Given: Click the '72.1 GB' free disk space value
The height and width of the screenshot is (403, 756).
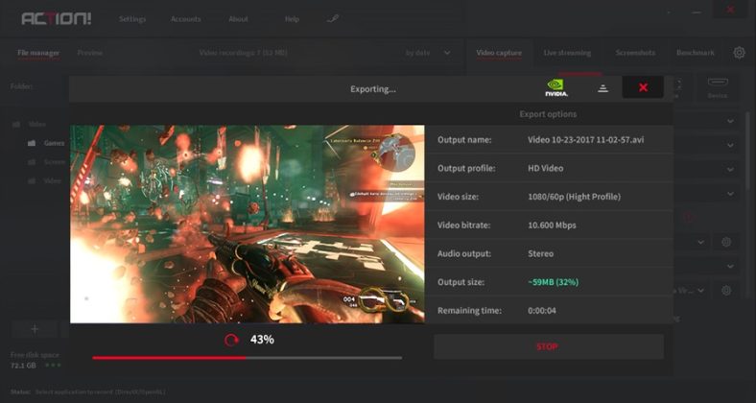Looking at the screenshot, I should tap(23, 366).
